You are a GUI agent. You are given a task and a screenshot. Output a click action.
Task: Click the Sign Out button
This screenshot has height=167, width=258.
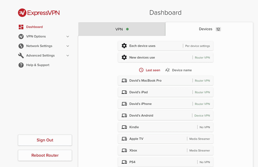(x=45, y=140)
